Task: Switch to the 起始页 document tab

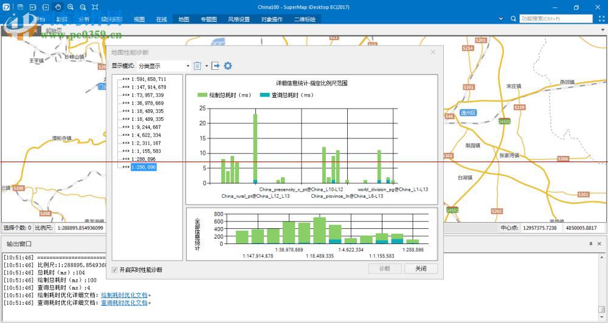Action: [54, 30]
